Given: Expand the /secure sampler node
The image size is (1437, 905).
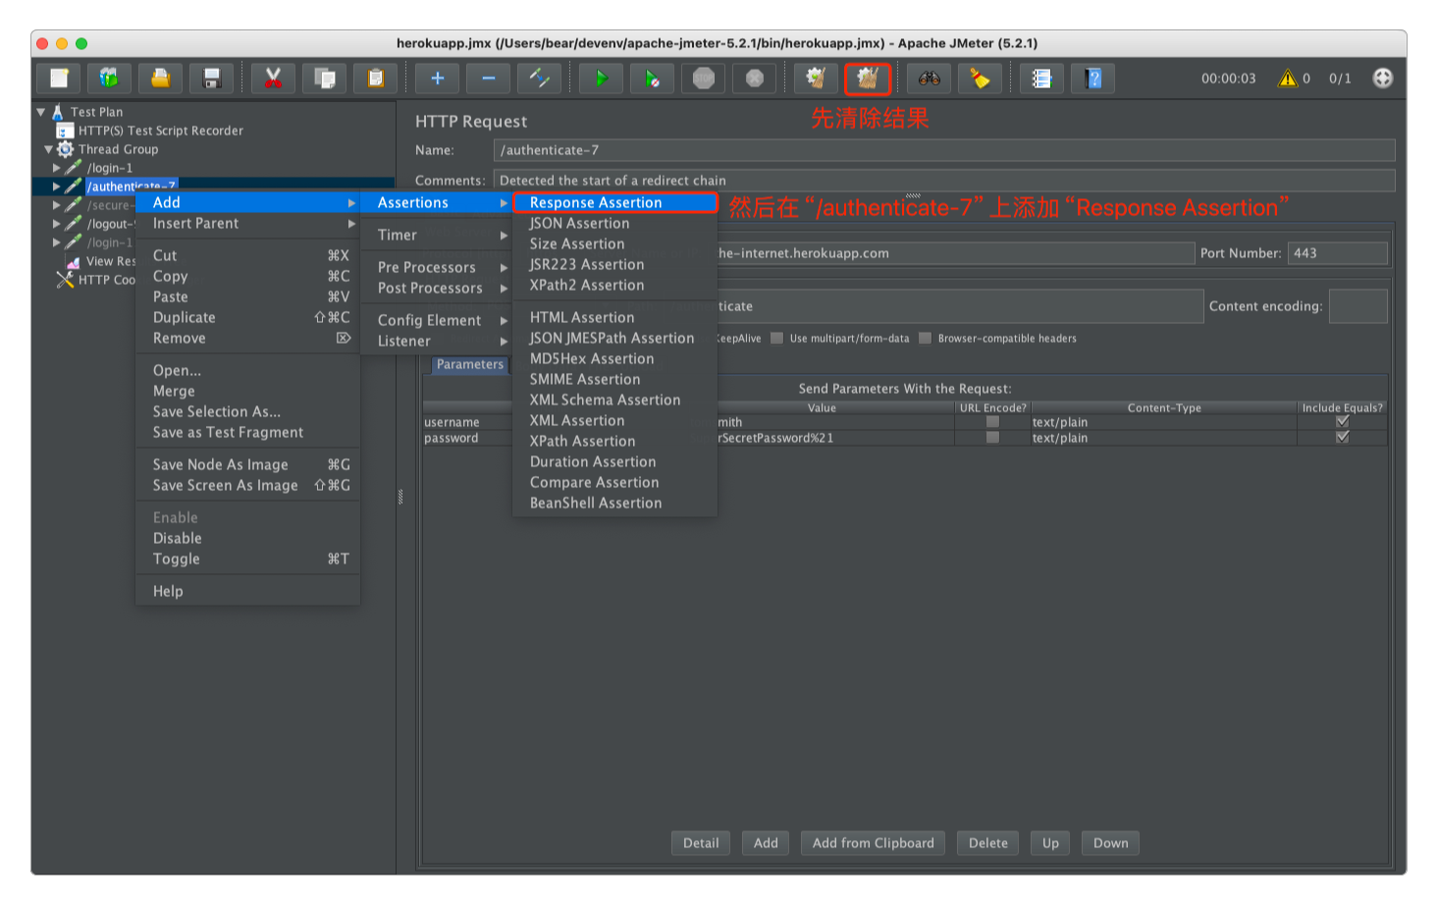Looking at the screenshot, I should (57, 205).
